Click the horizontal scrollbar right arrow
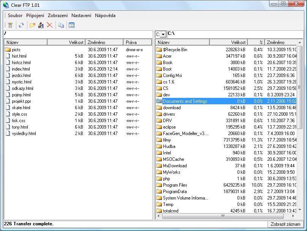 293,216
